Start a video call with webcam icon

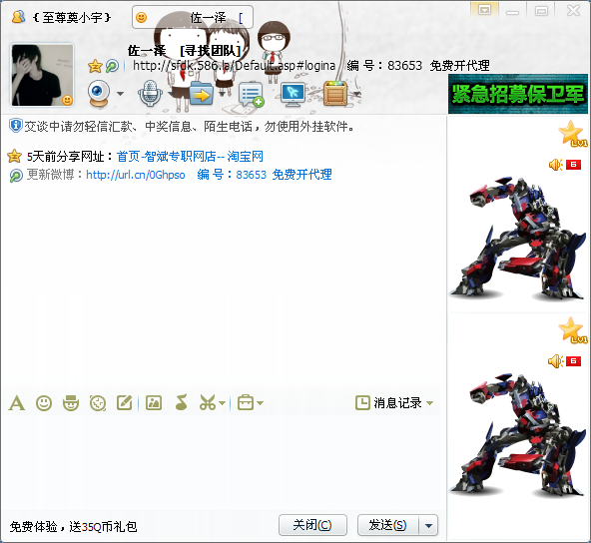99,94
